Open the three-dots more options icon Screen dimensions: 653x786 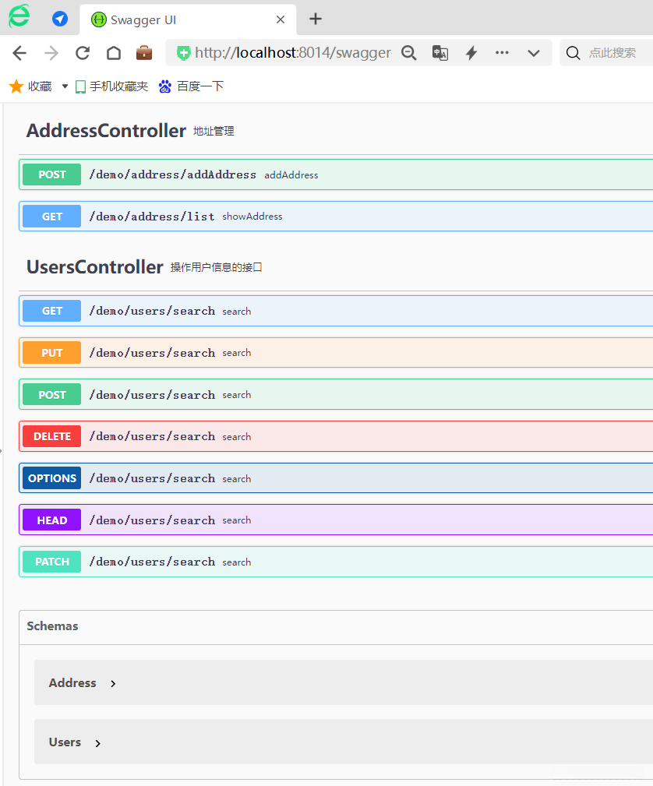click(x=502, y=53)
